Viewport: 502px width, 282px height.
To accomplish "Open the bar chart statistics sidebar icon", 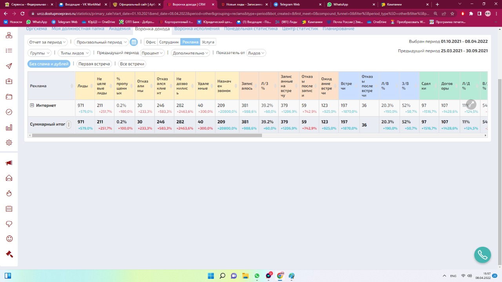I will tap(9, 127).
